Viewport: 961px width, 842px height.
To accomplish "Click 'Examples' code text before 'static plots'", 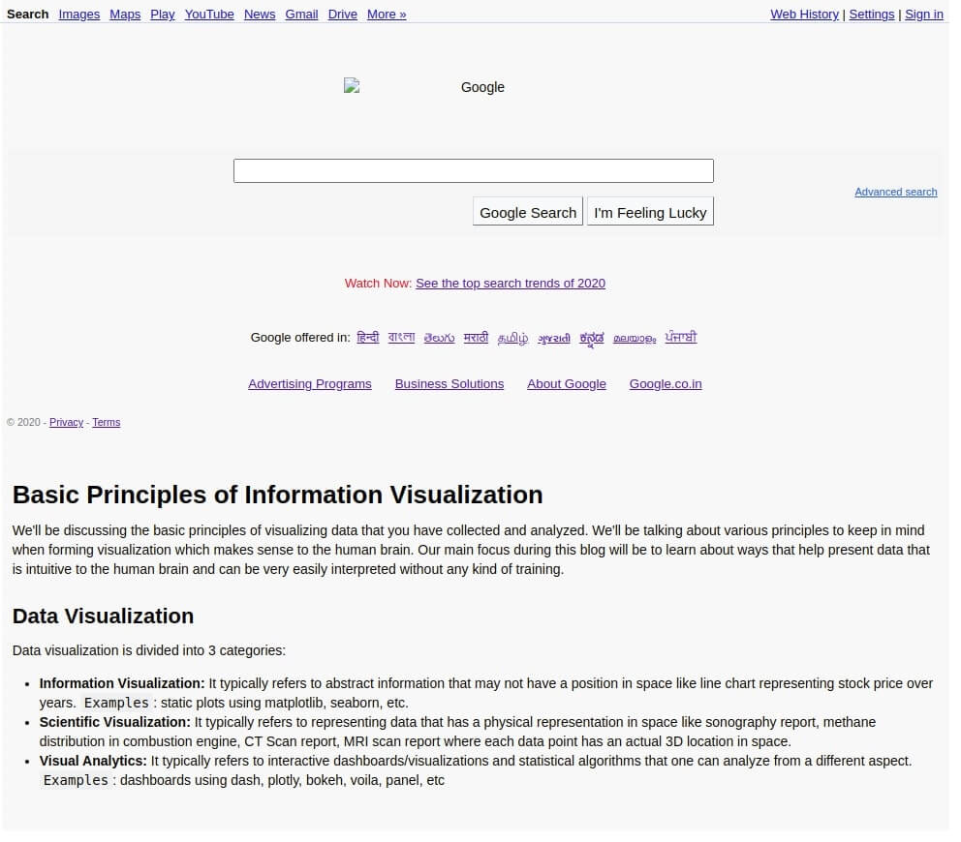I will coord(116,703).
